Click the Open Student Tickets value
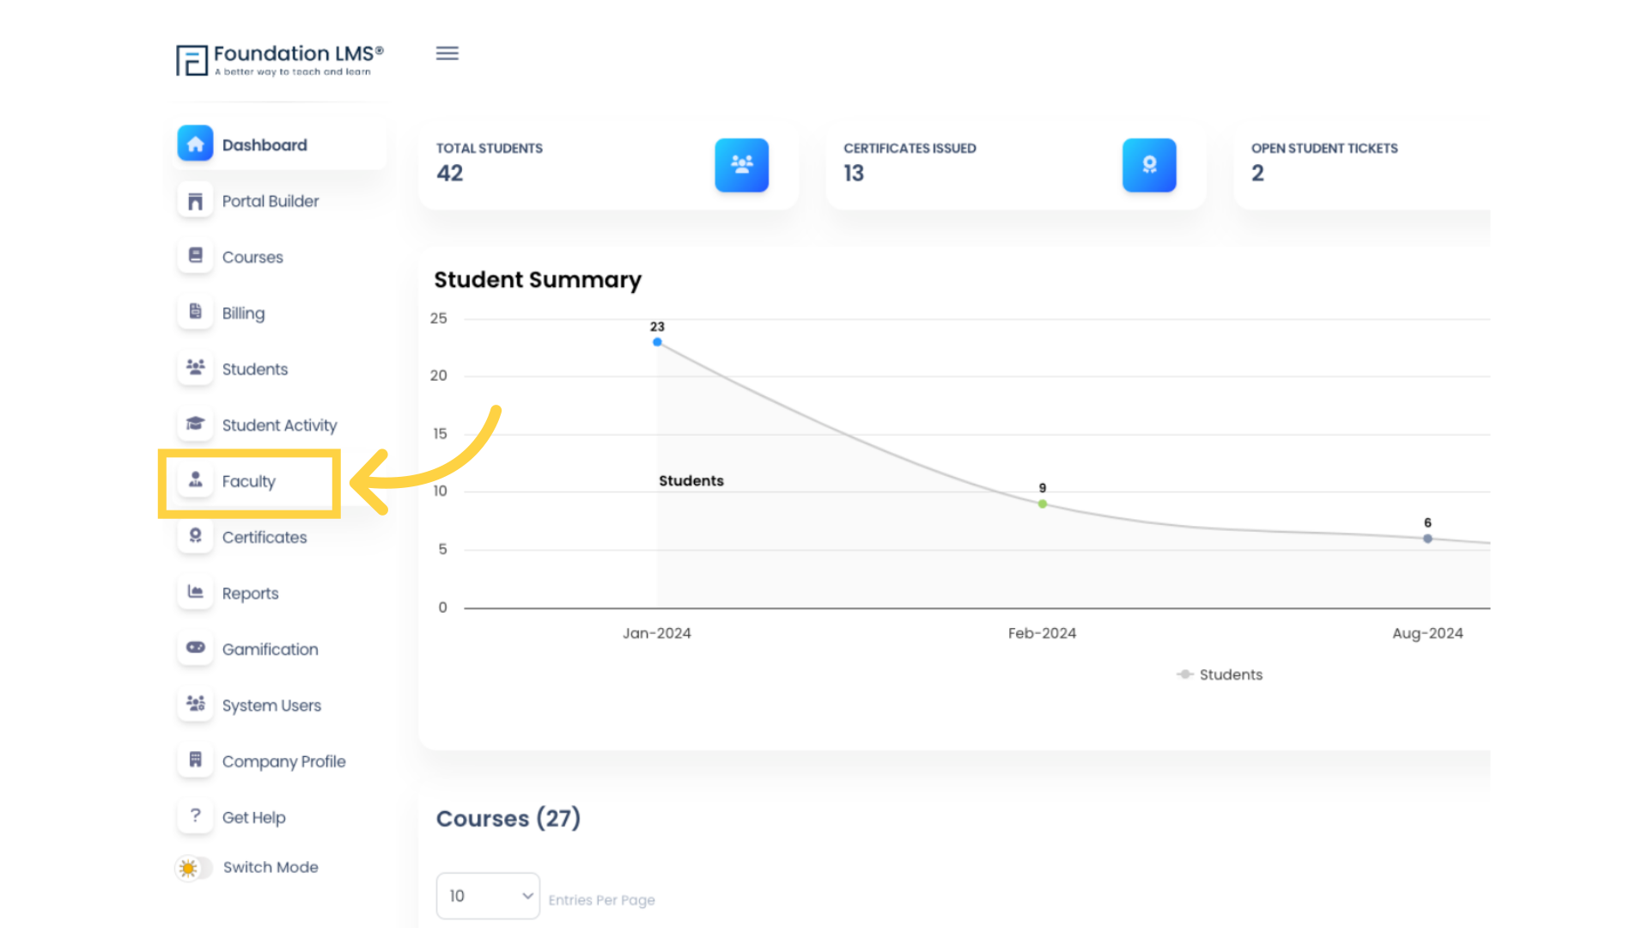The image size is (1649, 928). 1257,174
